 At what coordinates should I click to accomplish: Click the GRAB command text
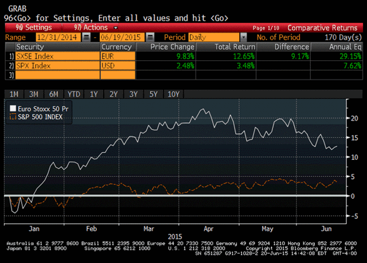(17, 9)
